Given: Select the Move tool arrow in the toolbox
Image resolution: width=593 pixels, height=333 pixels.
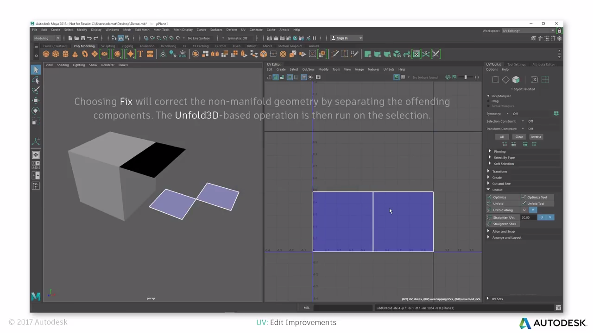Looking at the screenshot, I should point(36,69).
